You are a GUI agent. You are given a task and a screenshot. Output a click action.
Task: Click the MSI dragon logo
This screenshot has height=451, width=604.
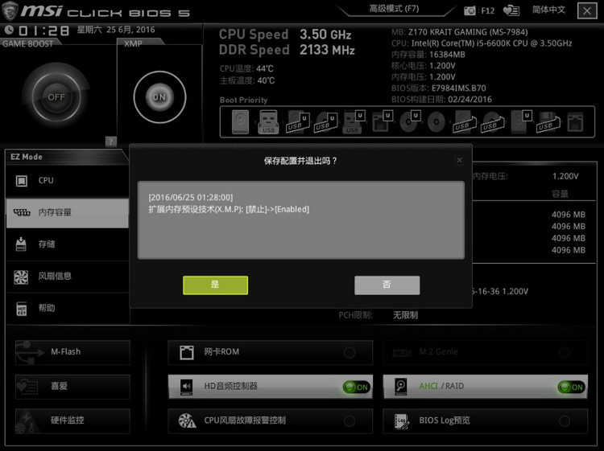point(10,10)
